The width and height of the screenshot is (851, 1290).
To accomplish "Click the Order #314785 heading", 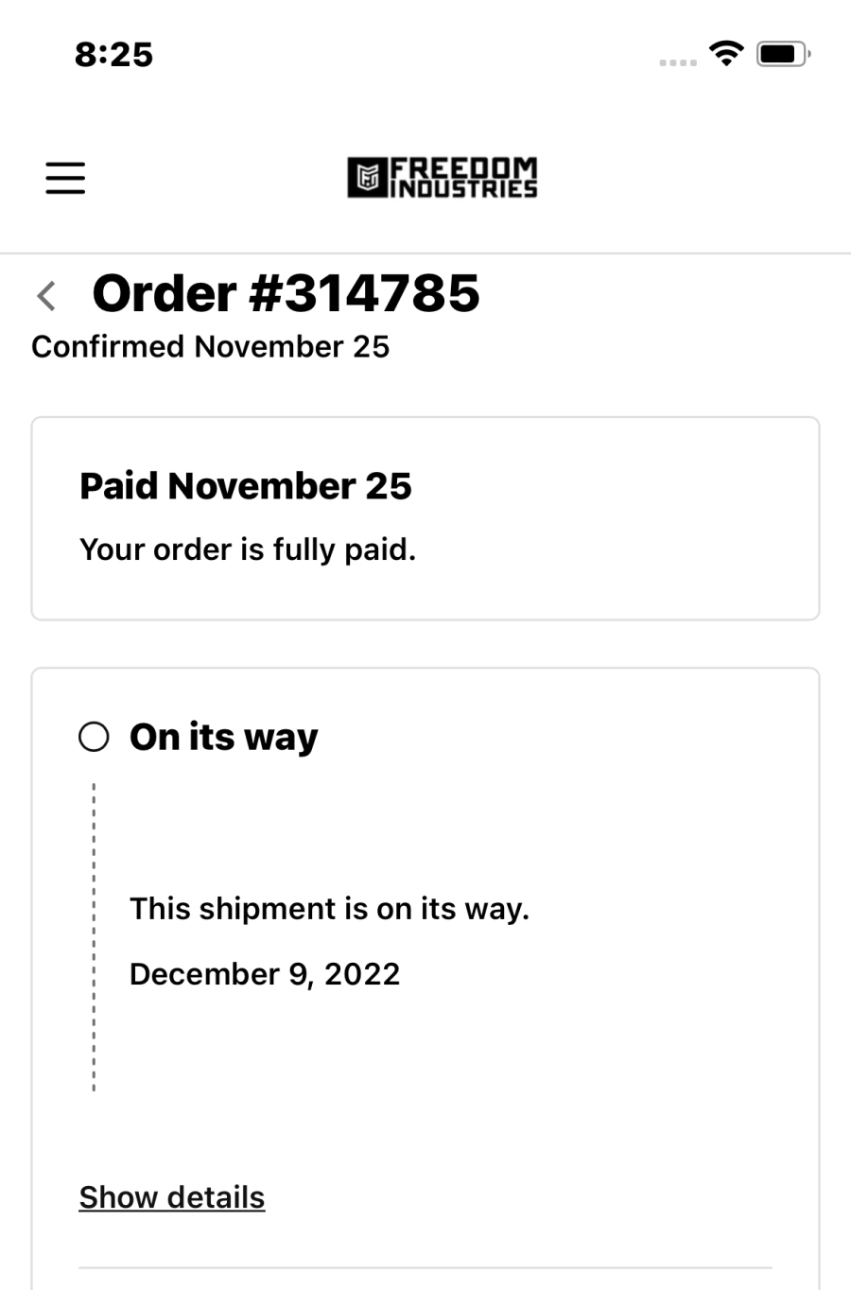I will (286, 293).
